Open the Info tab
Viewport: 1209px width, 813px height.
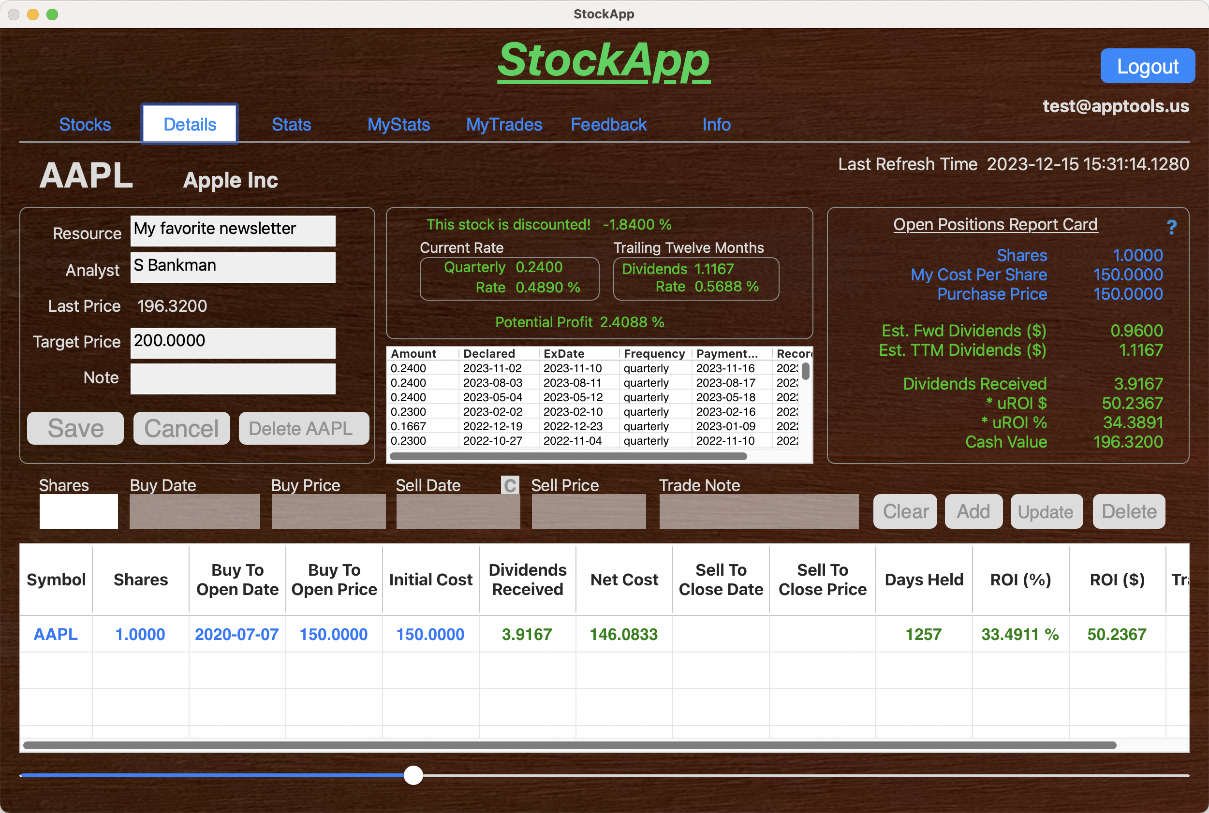coord(716,124)
